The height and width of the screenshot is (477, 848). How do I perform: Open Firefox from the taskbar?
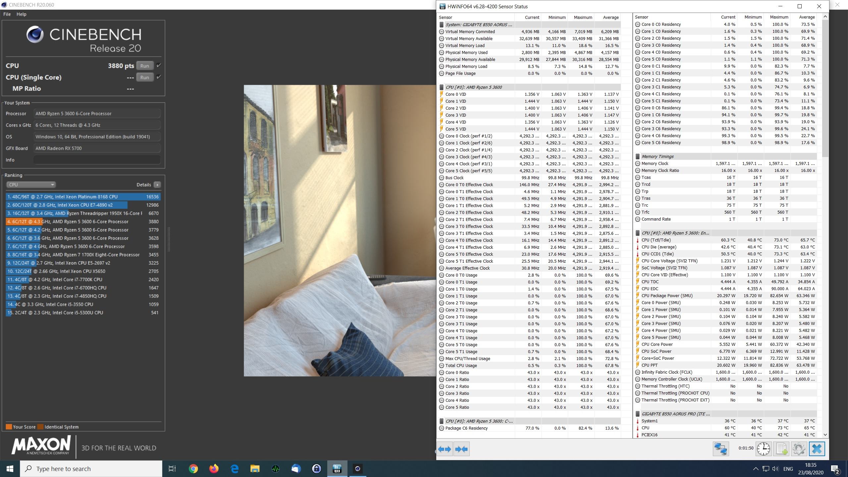[x=214, y=469]
